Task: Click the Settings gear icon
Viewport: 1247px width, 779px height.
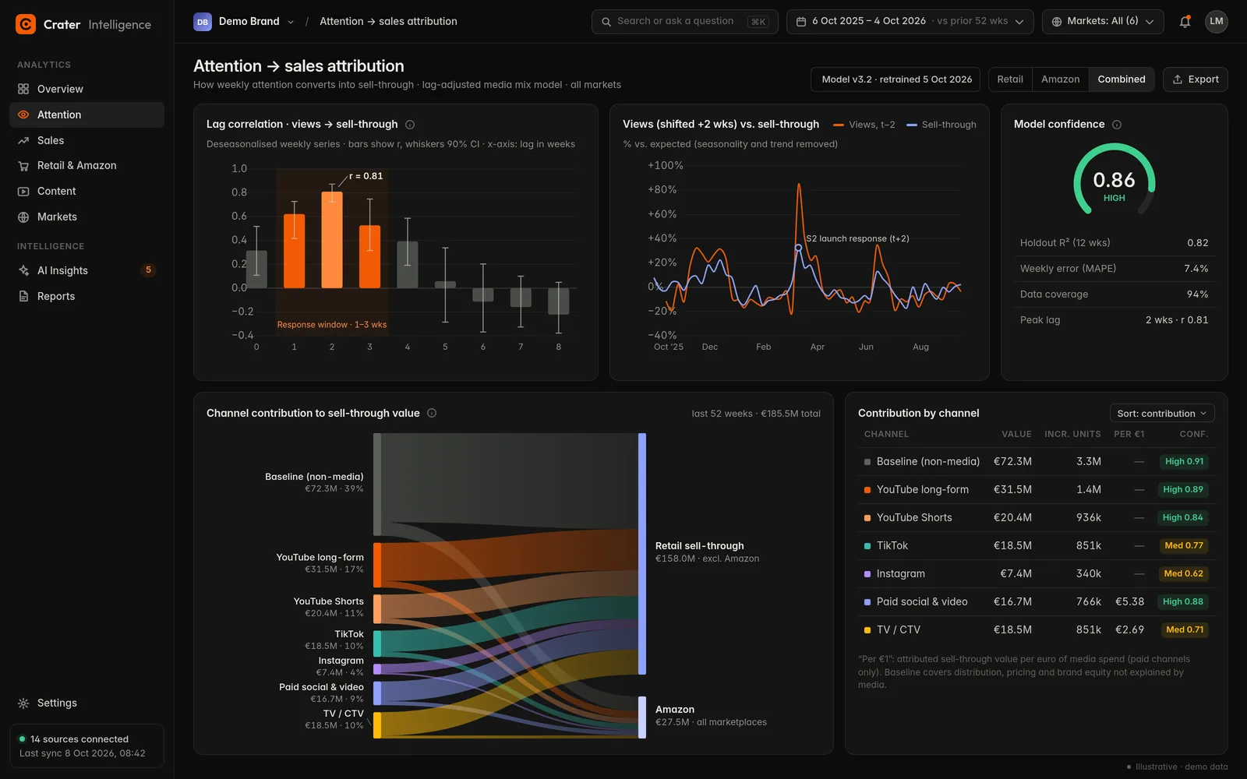Action: pyautogui.click(x=23, y=703)
